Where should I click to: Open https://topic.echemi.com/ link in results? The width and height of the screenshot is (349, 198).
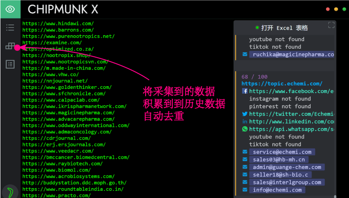[x=282, y=84]
